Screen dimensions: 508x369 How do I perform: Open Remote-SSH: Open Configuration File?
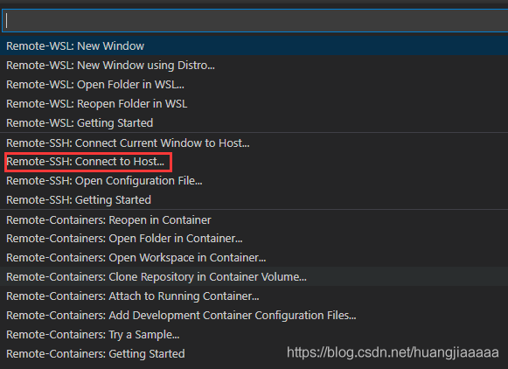point(254,180)
